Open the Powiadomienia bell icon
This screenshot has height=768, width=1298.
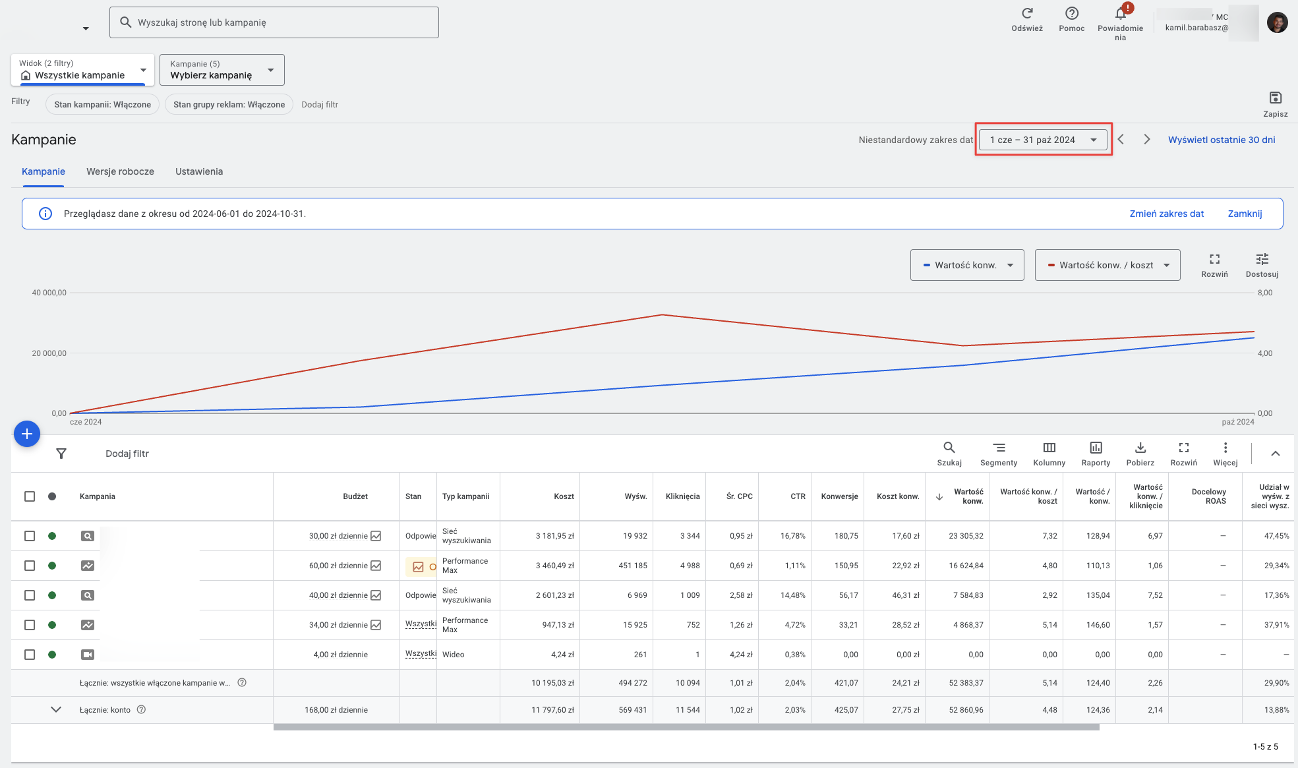point(1121,13)
